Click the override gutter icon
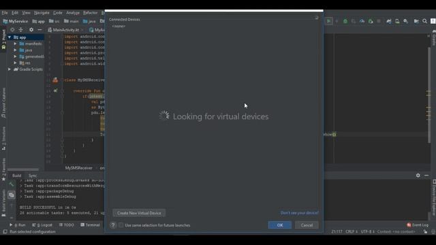Image resolution: width=436 pixels, height=245 pixels. (x=55, y=91)
